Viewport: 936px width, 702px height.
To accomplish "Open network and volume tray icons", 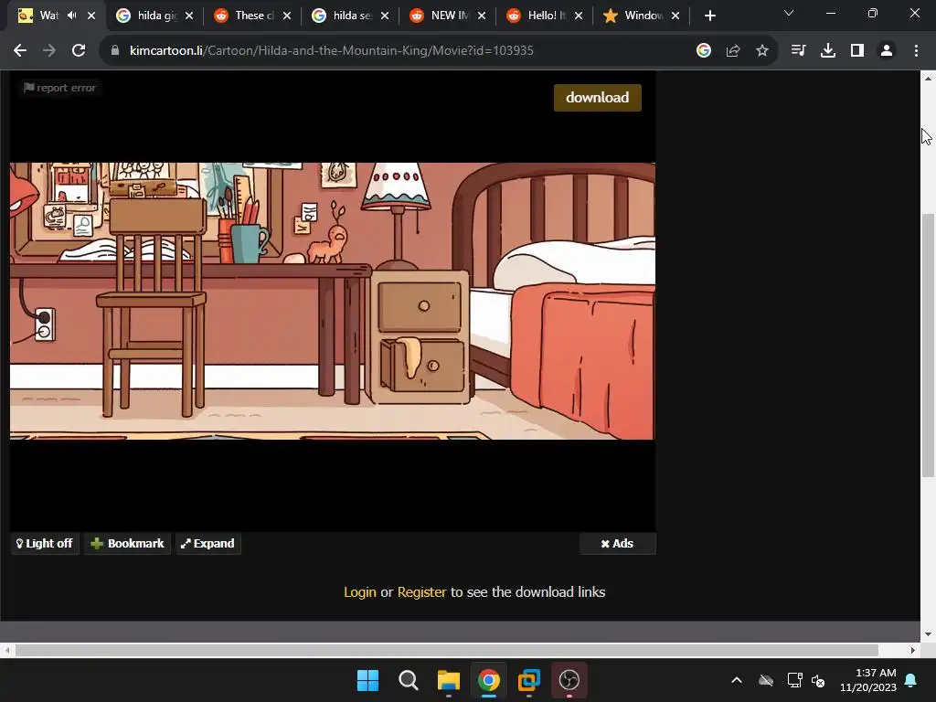I will click(806, 680).
